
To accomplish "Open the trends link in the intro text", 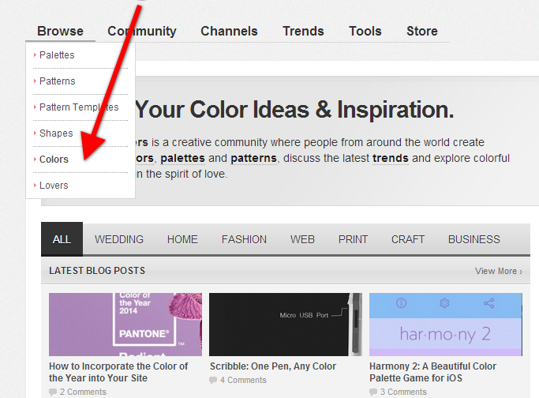I will (x=390, y=158).
